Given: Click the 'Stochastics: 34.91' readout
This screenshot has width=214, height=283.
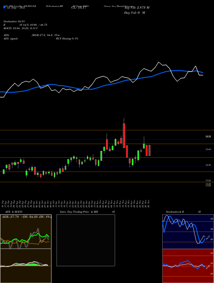Looking at the screenshot, I should pyautogui.click(x=14, y=21).
